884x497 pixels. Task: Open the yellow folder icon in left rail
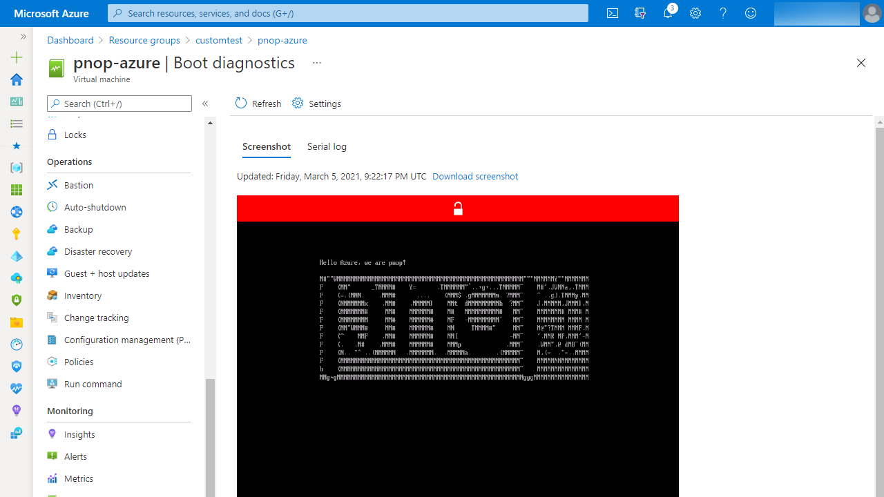click(x=17, y=322)
